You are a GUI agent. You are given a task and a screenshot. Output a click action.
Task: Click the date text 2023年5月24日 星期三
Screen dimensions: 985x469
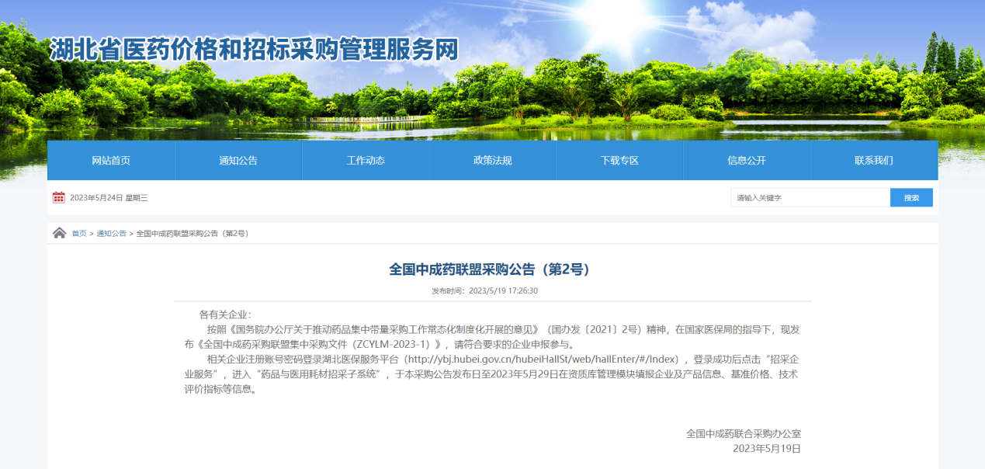point(109,198)
